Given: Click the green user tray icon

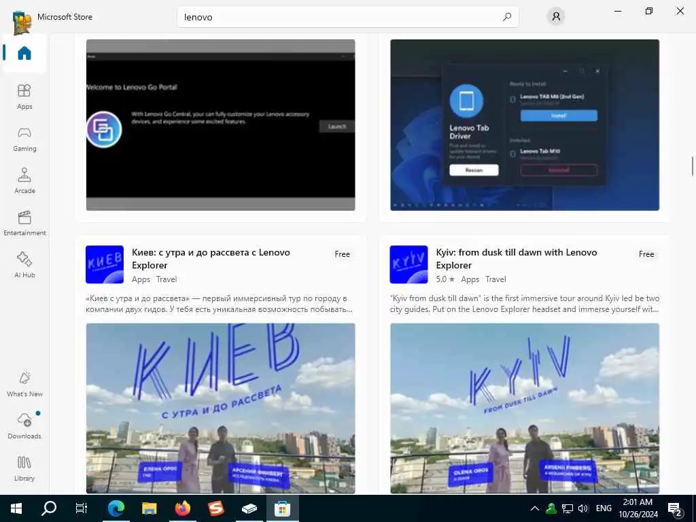Looking at the screenshot, I should 551,508.
